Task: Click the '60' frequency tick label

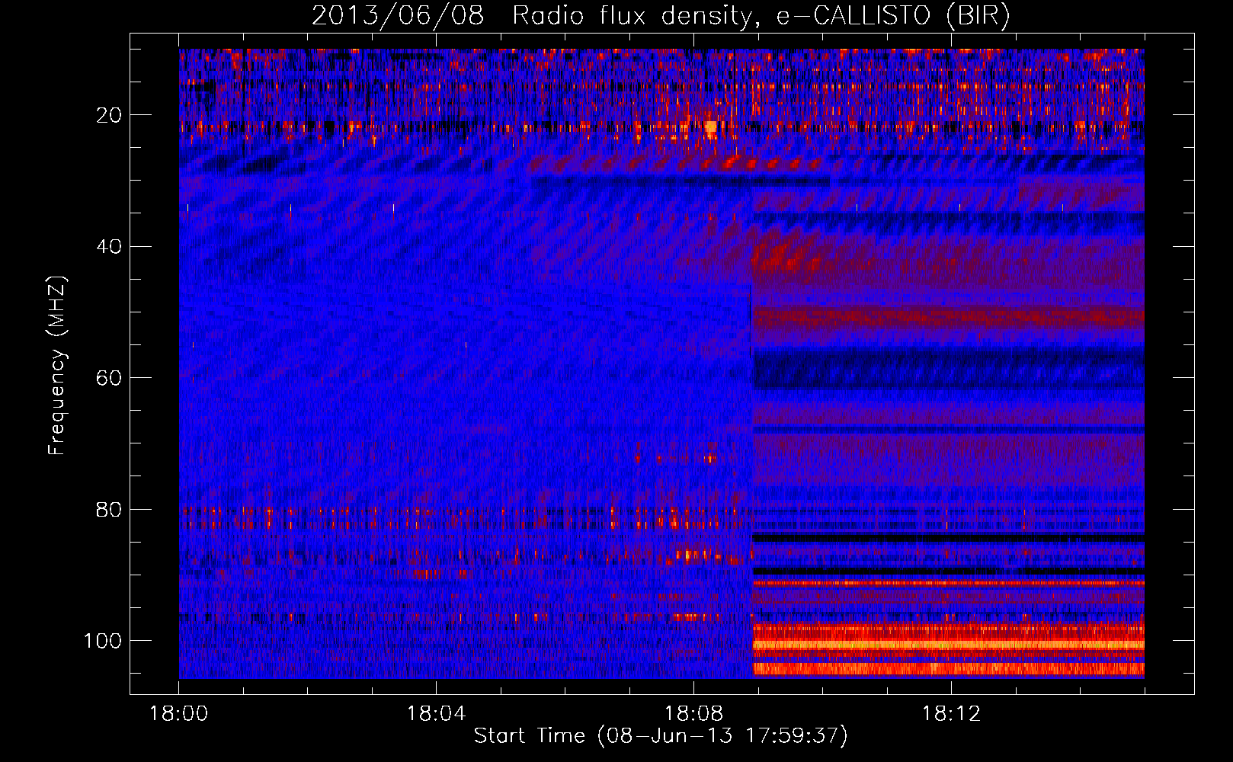Action: pyautogui.click(x=109, y=378)
